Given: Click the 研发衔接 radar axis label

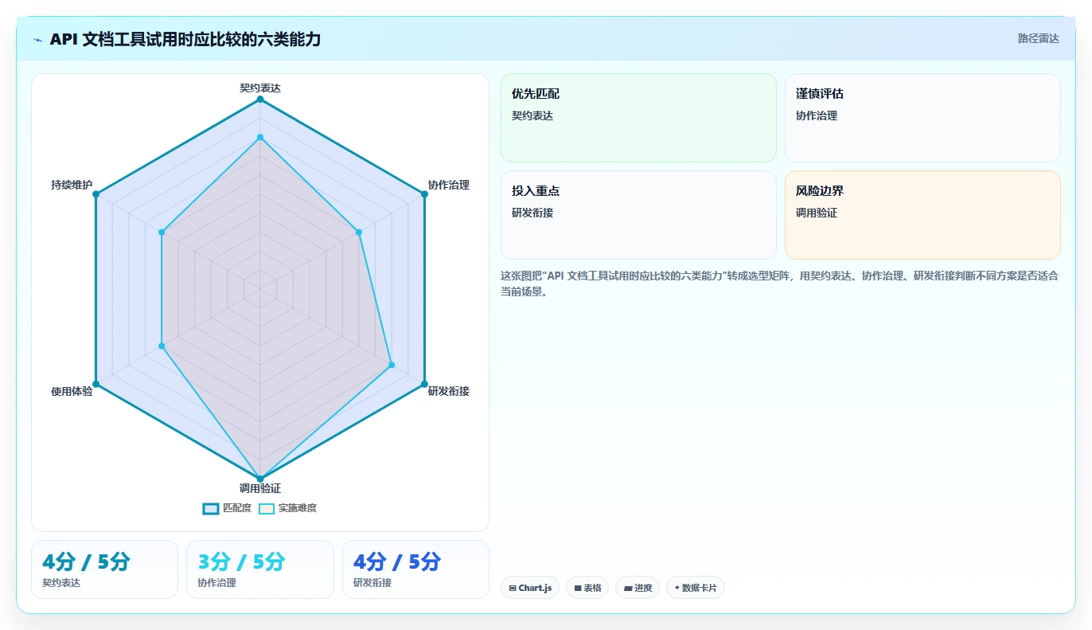Looking at the screenshot, I should click(449, 391).
